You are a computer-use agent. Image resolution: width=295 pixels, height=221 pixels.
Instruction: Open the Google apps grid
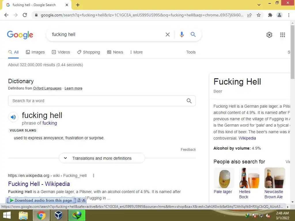pyautogui.click(x=282, y=35)
